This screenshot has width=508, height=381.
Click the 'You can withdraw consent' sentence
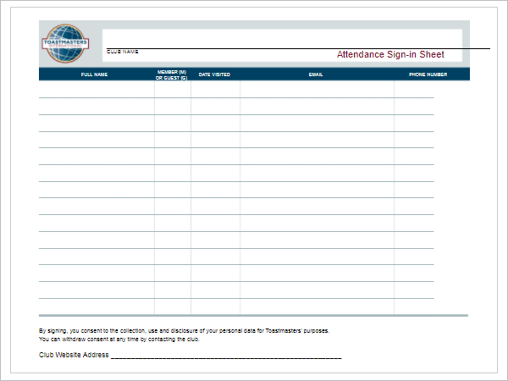click(x=119, y=340)
